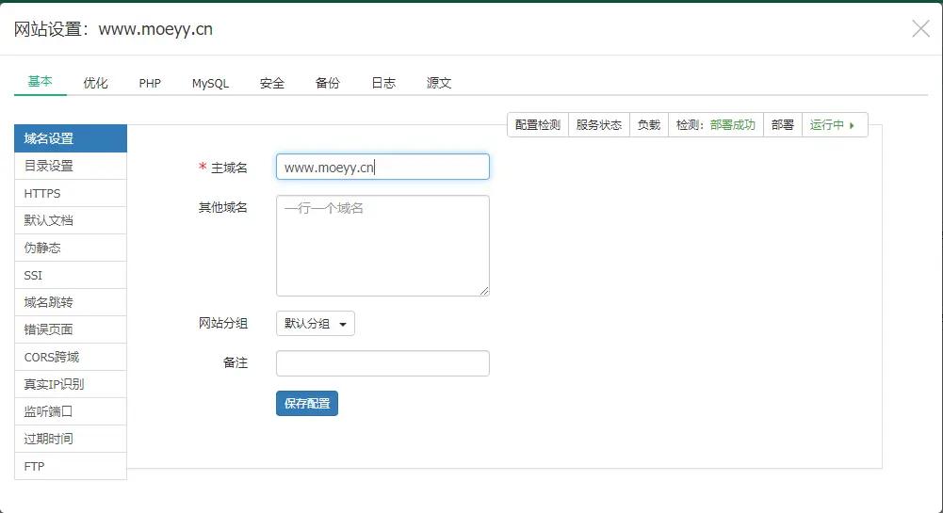Click the 负载 button
The height and width of the screenshot is (513, 943).
point(649,125)
